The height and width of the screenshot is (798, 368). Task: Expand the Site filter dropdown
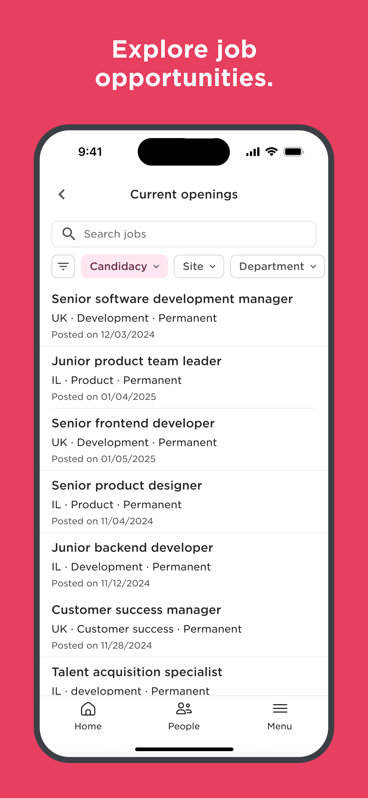(199, 266)
